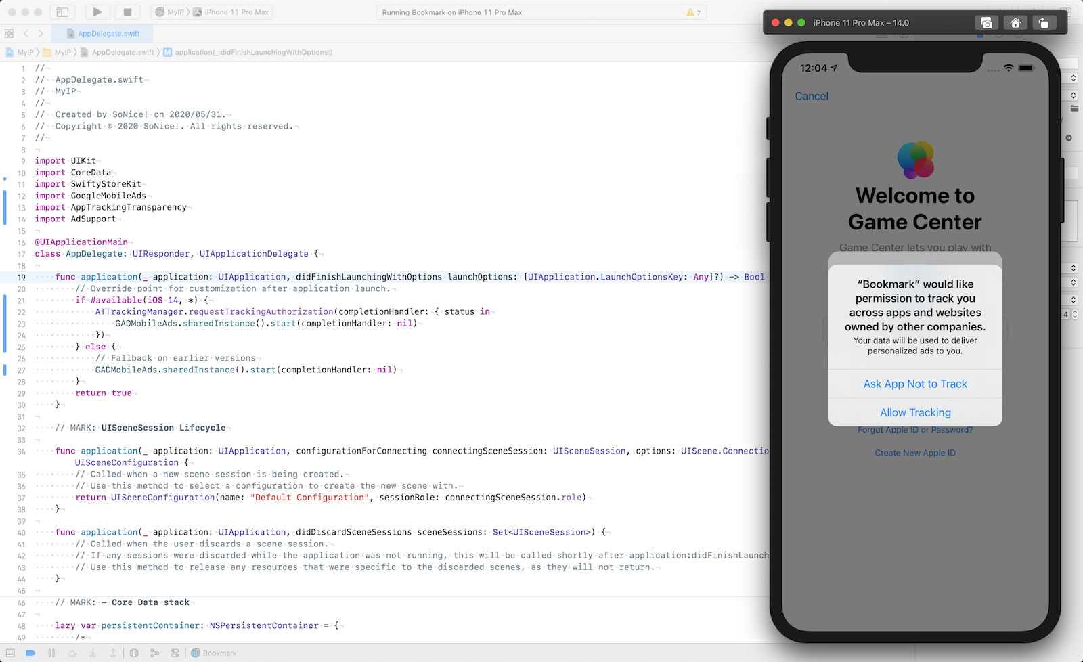Click the '// MARK: - Core Data stack' comment

[x=123, y=602]
